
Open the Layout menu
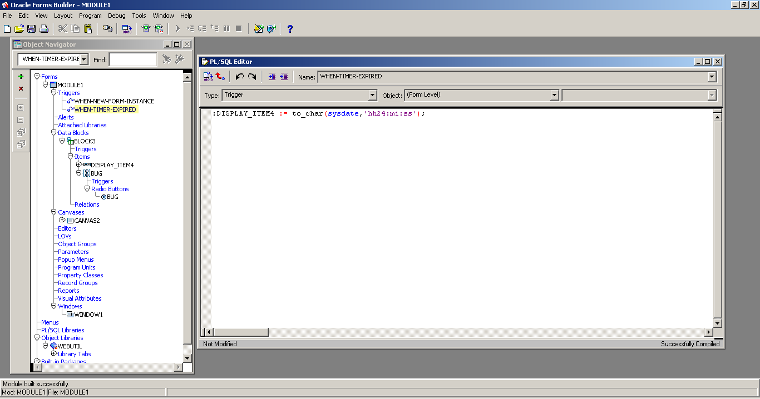coord(63,16)
